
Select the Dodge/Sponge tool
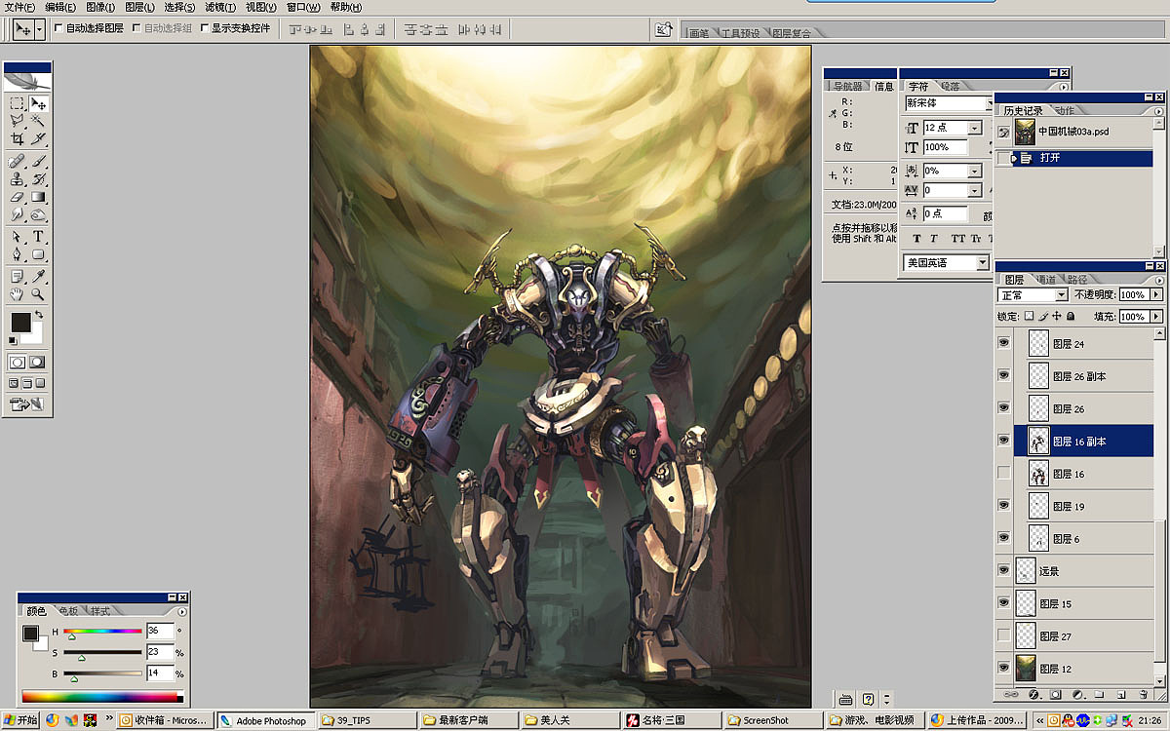point(38,214)
